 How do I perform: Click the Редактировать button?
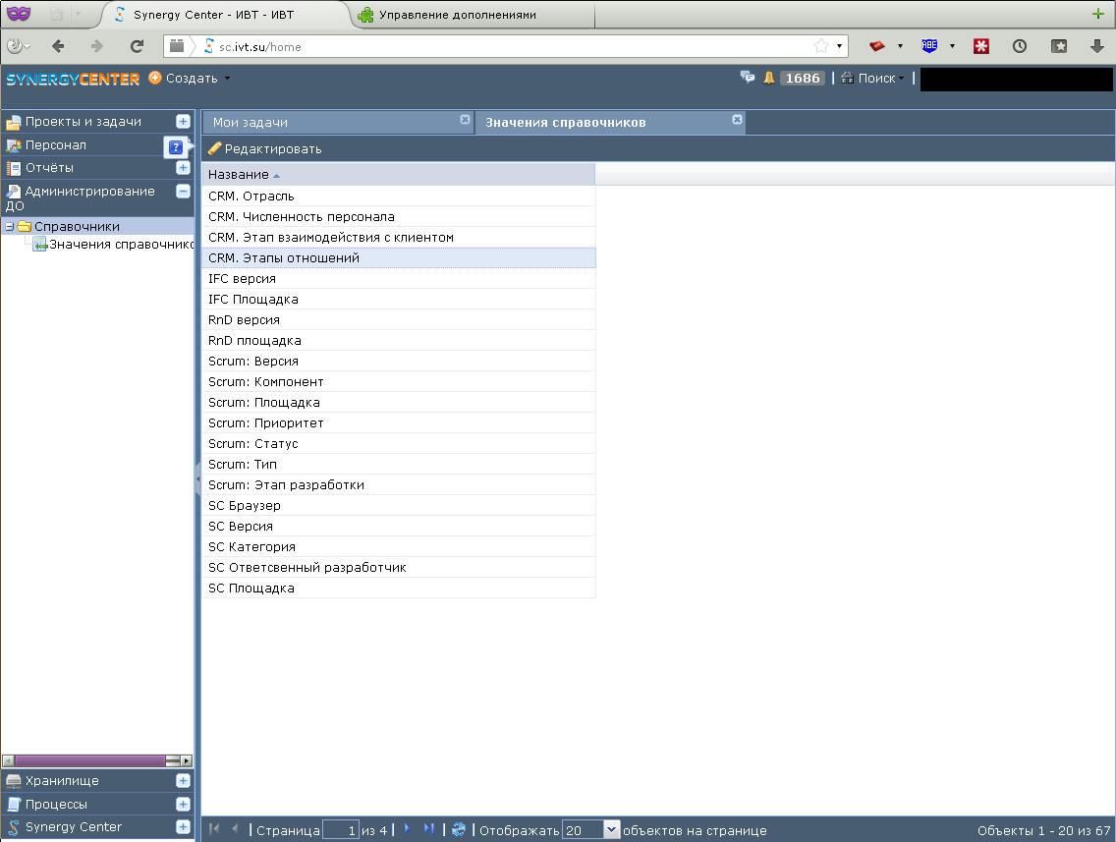pos(265,148)
